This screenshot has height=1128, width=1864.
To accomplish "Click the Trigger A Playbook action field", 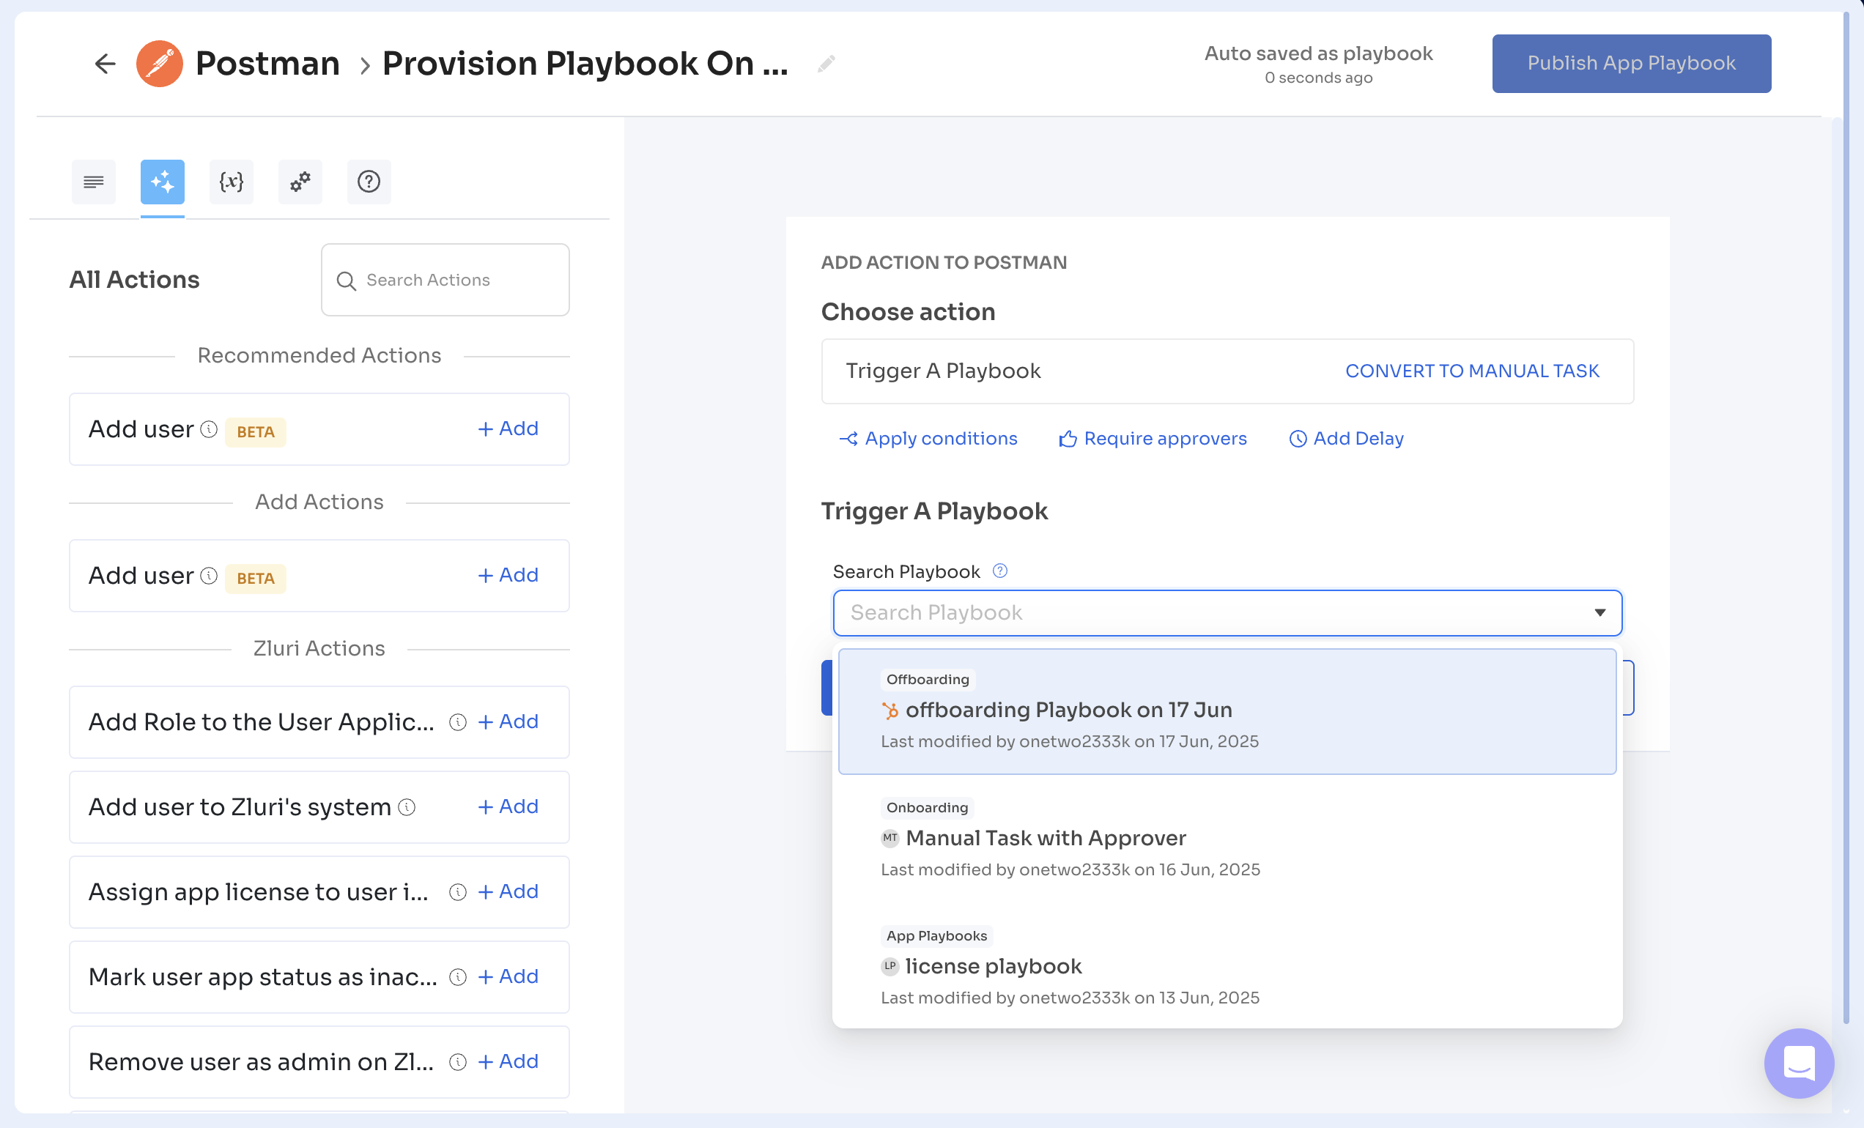I will click(x=1227, y=371).
